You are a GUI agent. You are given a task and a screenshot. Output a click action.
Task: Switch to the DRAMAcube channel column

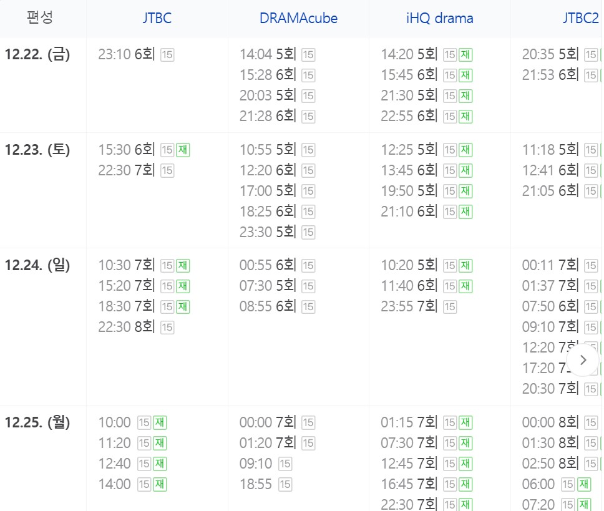[x=298, y=18]
